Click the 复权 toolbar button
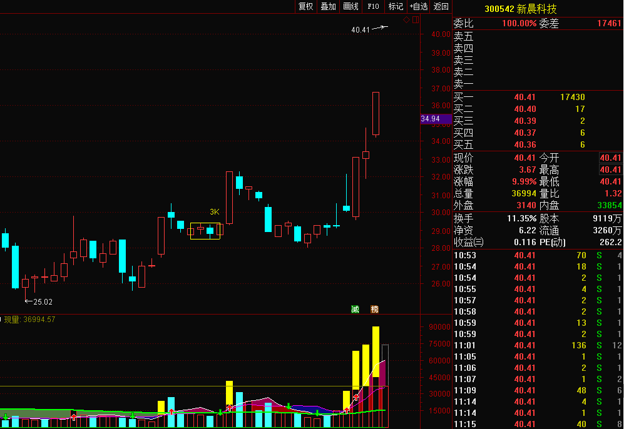624x429 pixels. point(305,6)
